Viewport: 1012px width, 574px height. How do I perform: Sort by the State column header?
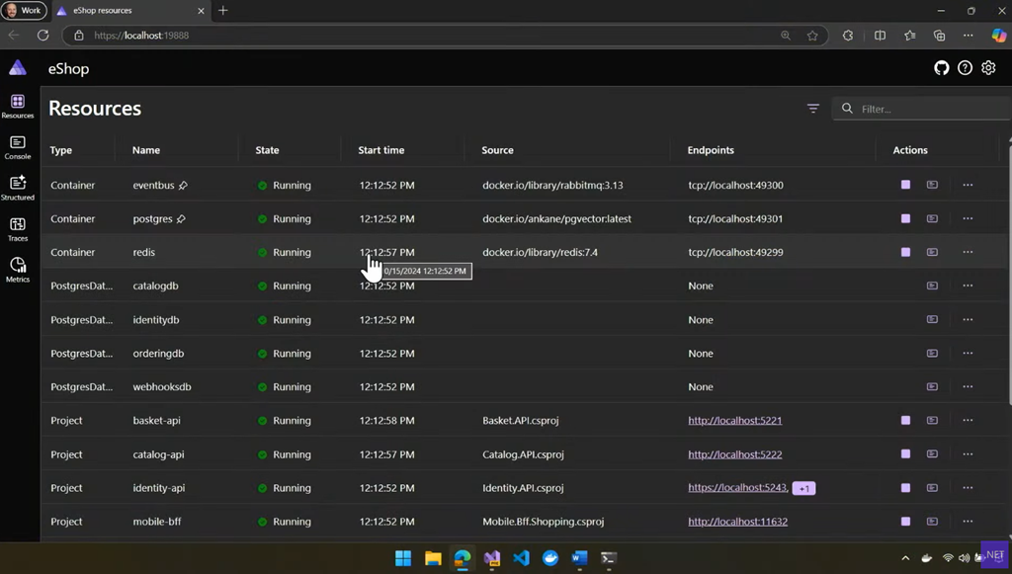(x=267, y=150)
